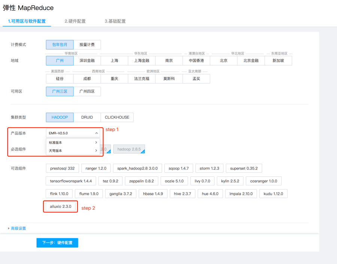Enable the flink 1.10.0 optional component
Image resolution: width=337 pixels, height=264 pixels.
coord(59,194)
